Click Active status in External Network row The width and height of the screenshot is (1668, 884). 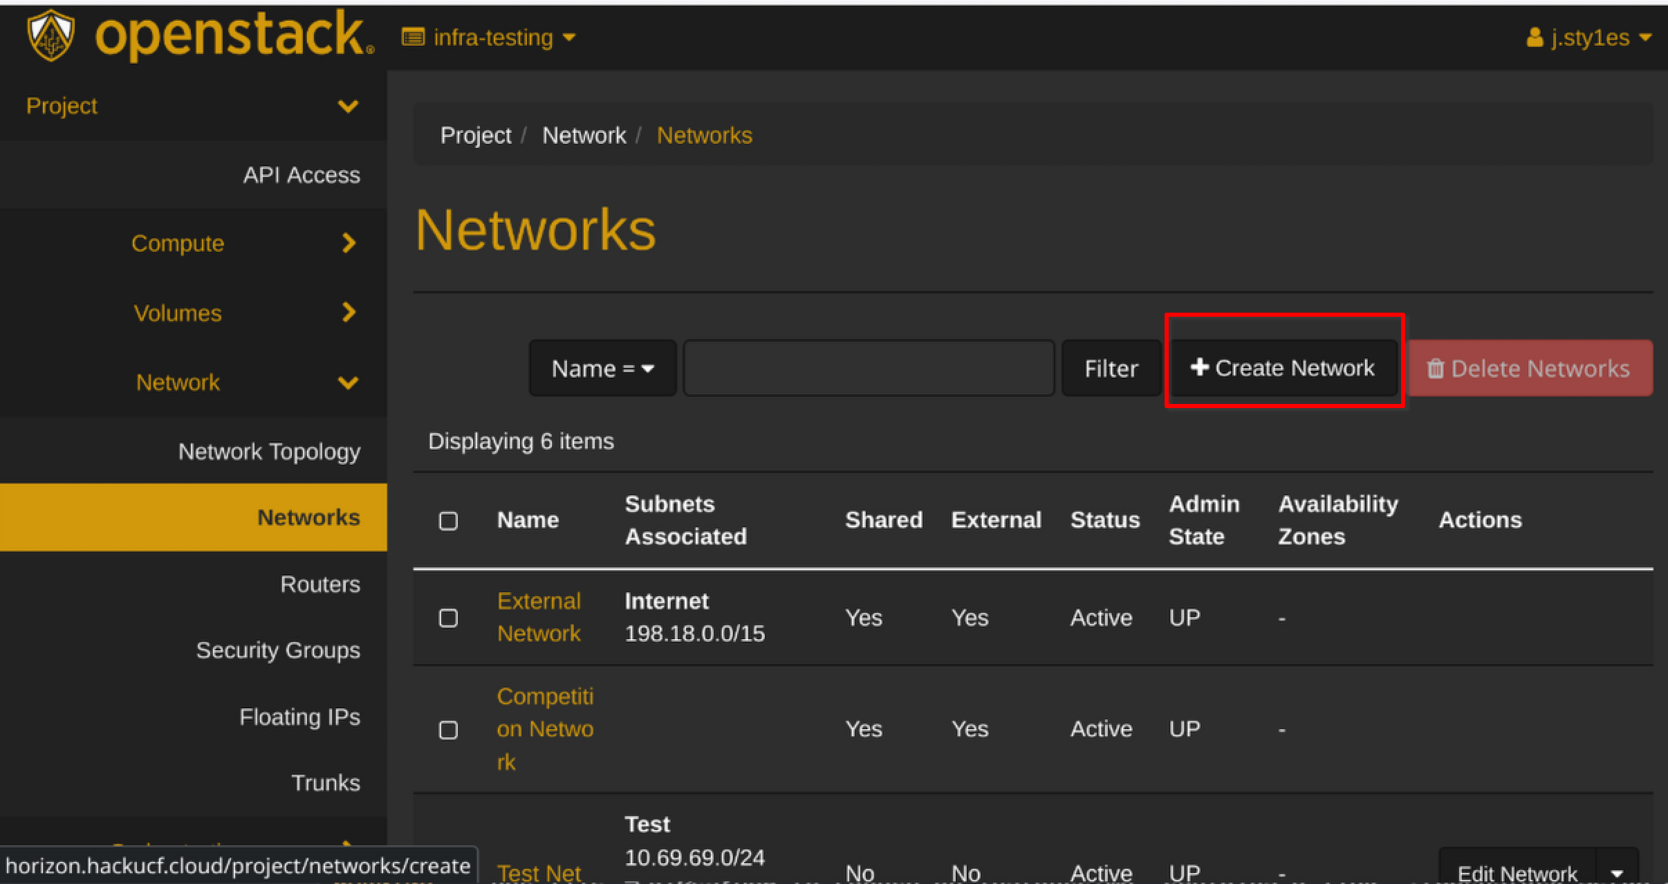point(1101,618)
